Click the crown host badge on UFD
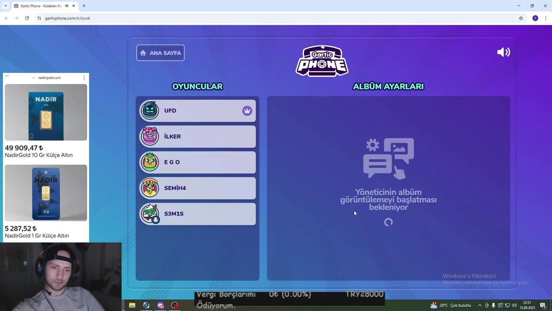This screenshot has height=311, width=552. pyautogui.click(x=247, y=111)
